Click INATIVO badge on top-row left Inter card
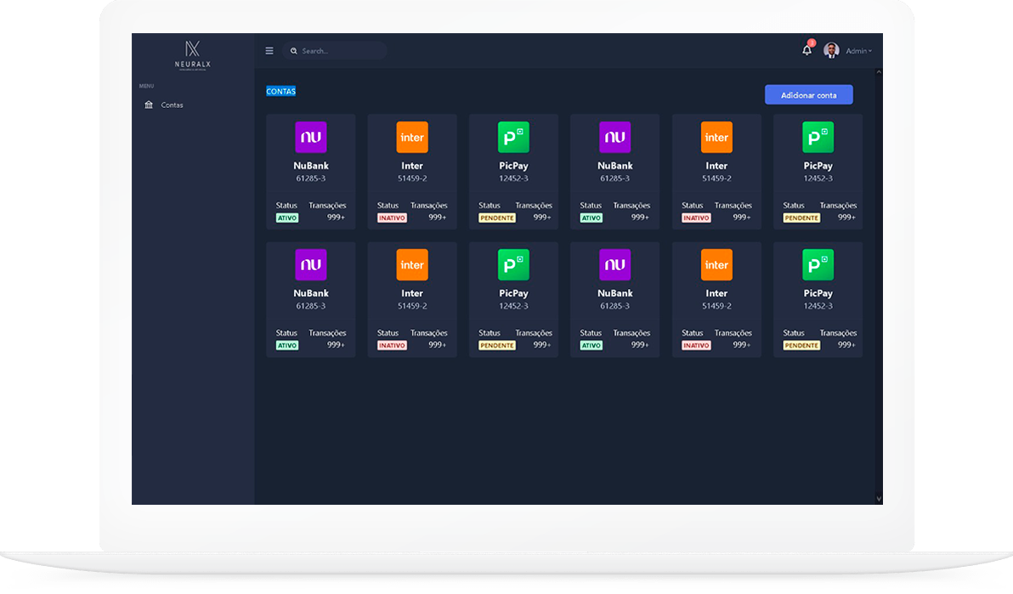 coord(392,218)
